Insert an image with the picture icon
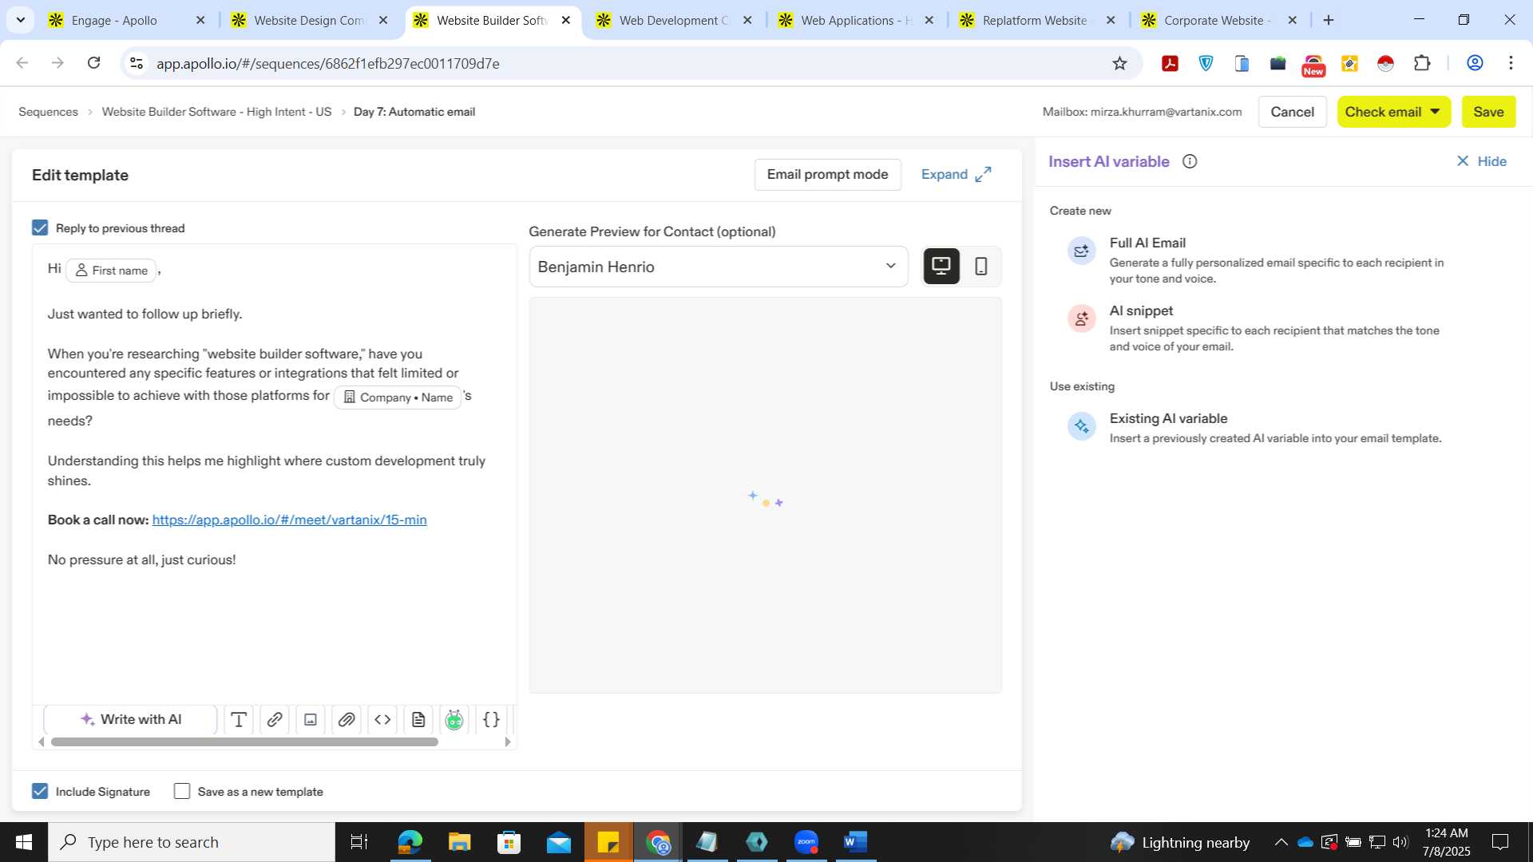Image resolution: width=1533 pixels, height=862 pixels. (x=311, y=720)
